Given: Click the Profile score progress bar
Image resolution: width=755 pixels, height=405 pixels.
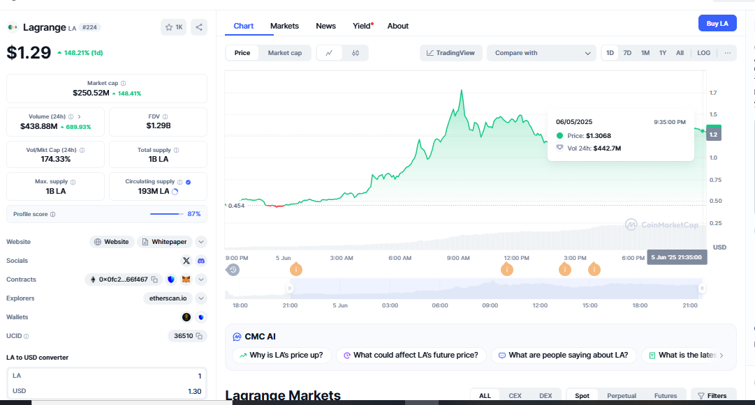Looking at the screenshot, I should 167,214.
